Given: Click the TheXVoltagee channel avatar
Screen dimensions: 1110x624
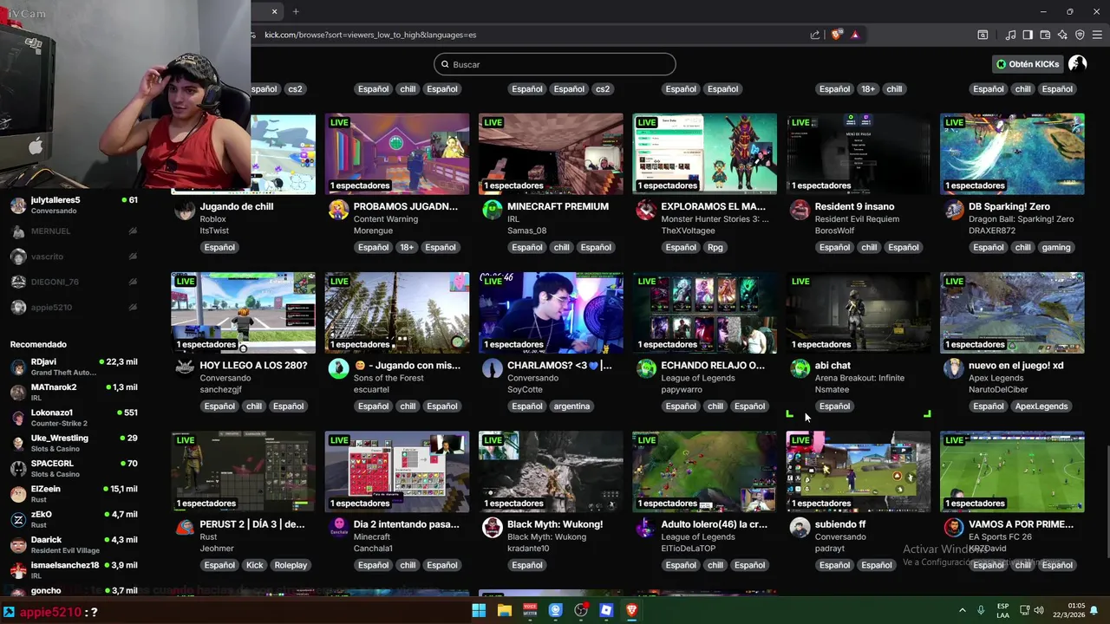Looking at the screenshot, I should [x=646, y=210].
